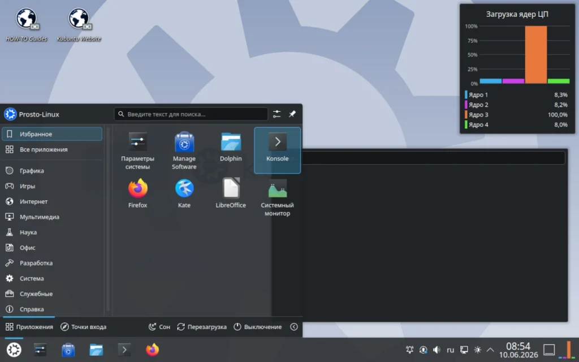The height and width of the screenshot is (362, 579).
Task: Open the Графика category
Action: (52, 171)
